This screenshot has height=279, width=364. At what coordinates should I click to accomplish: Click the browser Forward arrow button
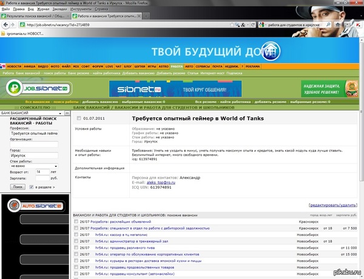(x=13, y=25)
